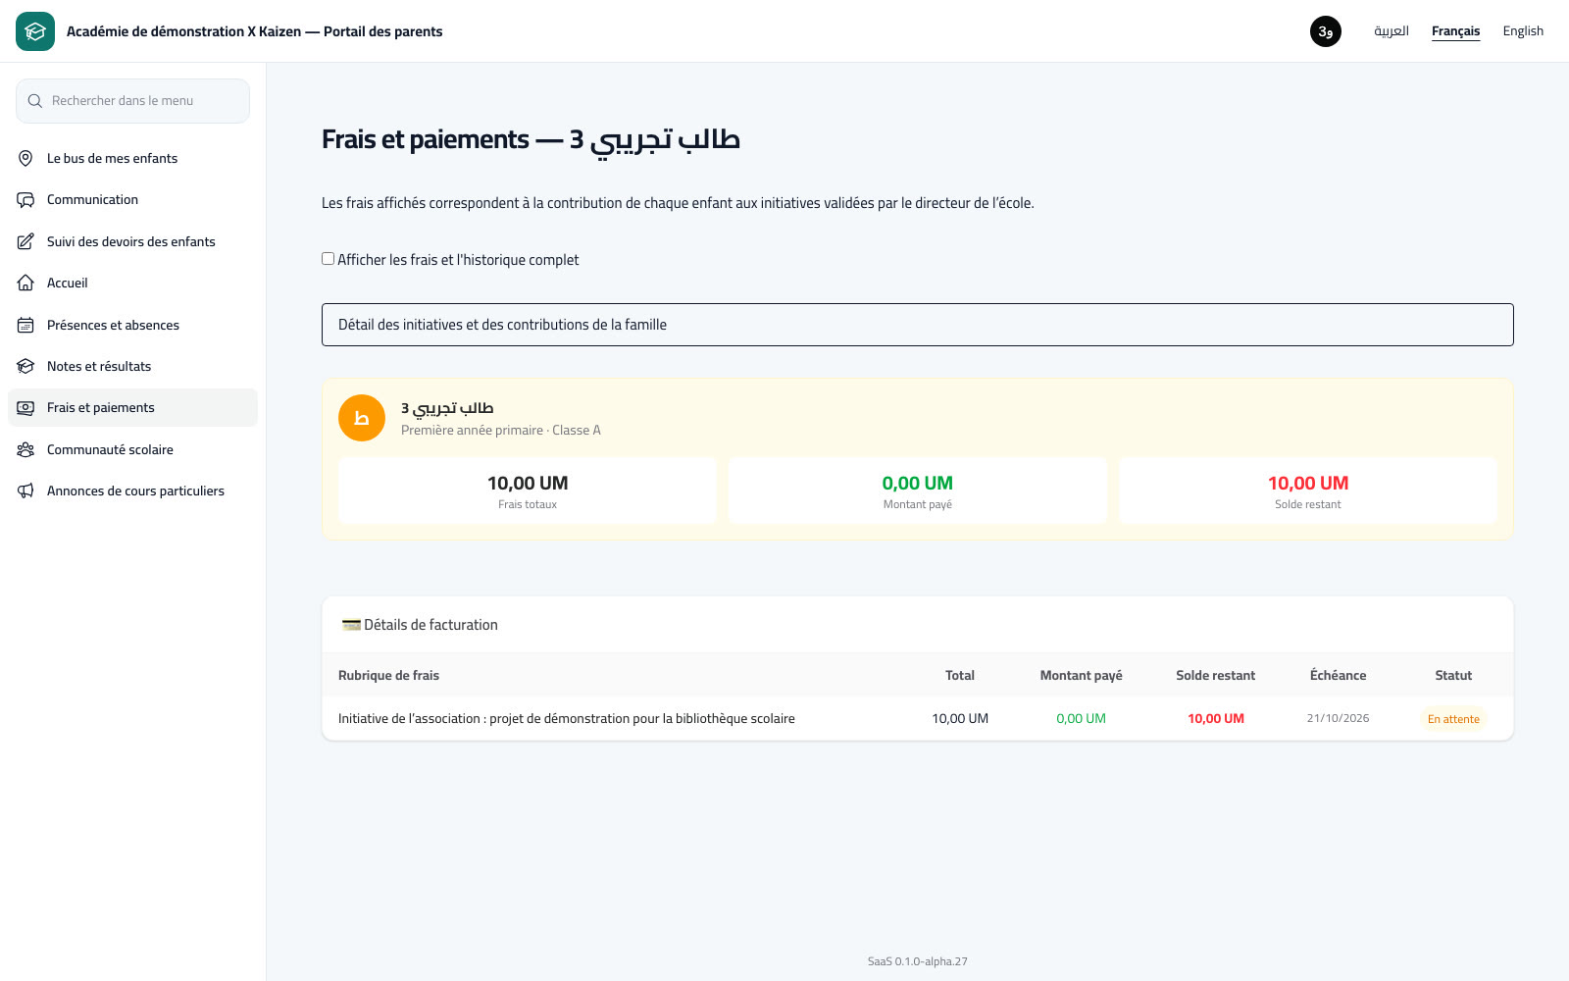The image size is (1569, 981).
Task: Click the Rubrique de frais column header
Action: (388, 675)
